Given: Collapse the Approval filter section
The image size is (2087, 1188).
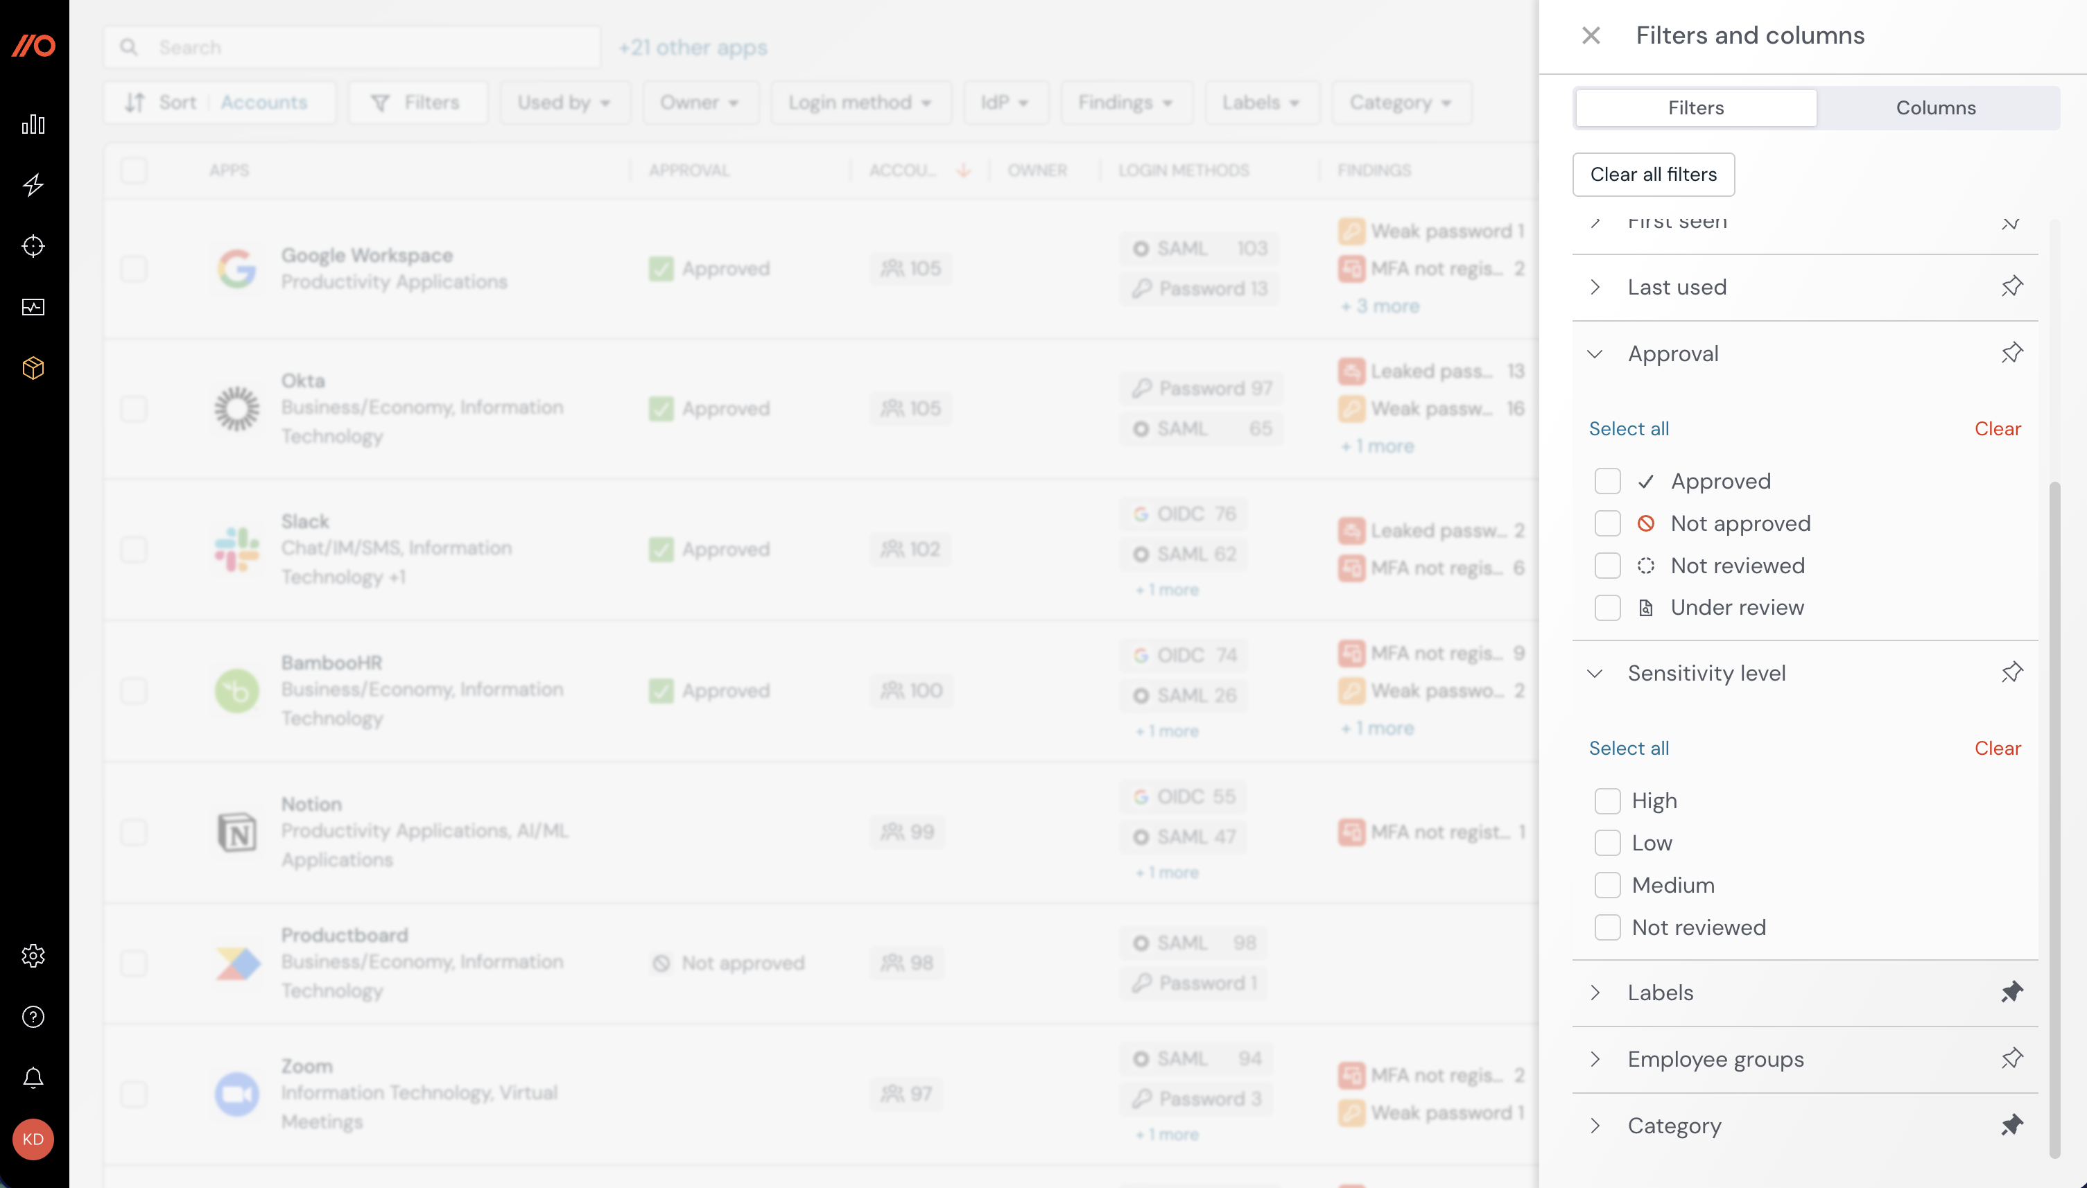Looking at the screenshot, I should pyautogui.click(x=1595, y=353).
